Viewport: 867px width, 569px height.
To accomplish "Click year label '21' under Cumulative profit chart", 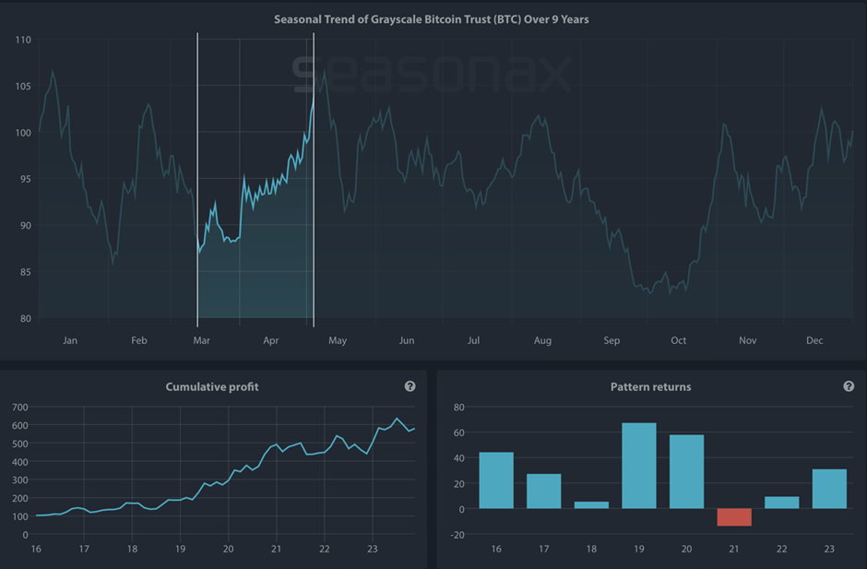I will [x=276, y=549].
